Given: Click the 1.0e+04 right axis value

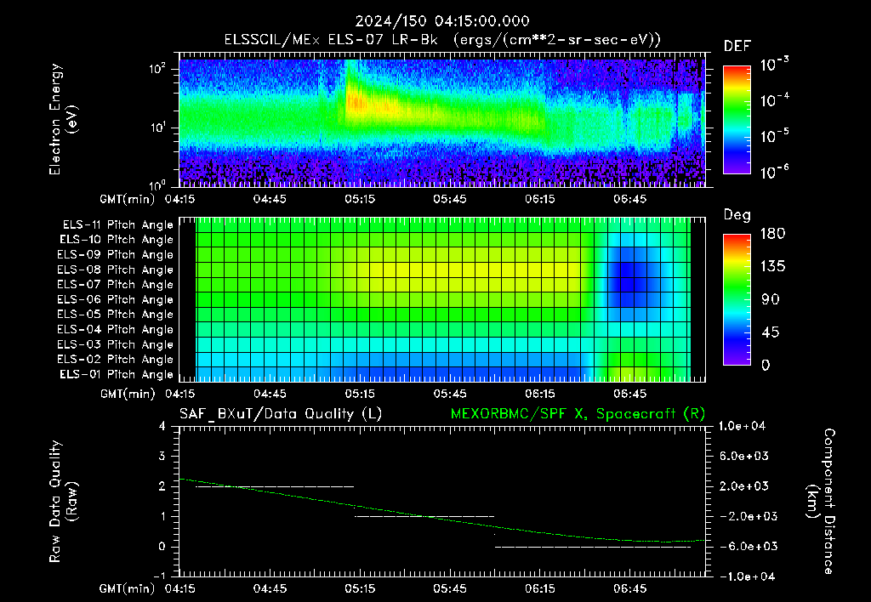Looking at the screenshot, I should pyautogui.click(x=742, y=426).
